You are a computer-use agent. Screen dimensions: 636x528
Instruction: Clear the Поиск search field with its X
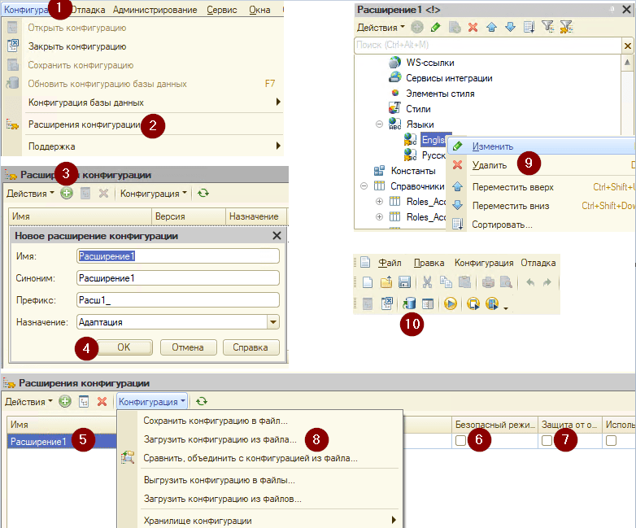coord(628,46)
